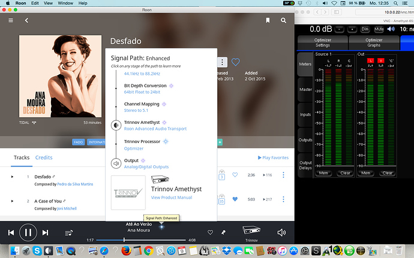Skip to previous track
Screen dimensions: 414x258
pyautogui.click(x=11, y=232)
